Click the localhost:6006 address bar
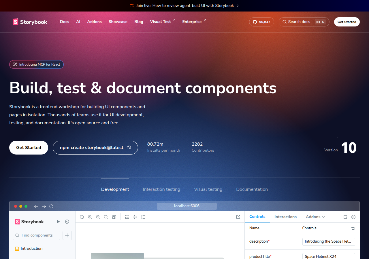 coord(187,206)
